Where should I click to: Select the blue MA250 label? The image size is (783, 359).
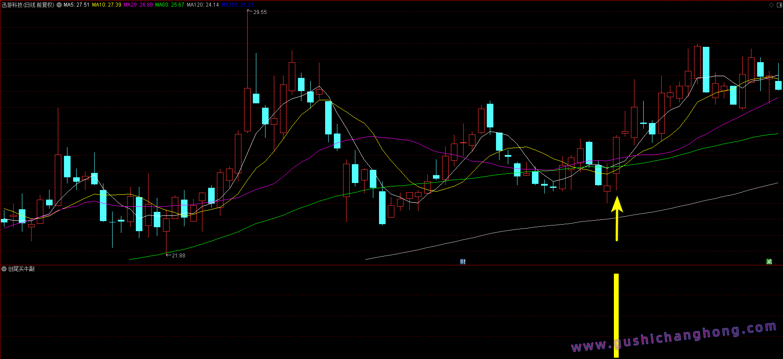[x=237, y=5]
